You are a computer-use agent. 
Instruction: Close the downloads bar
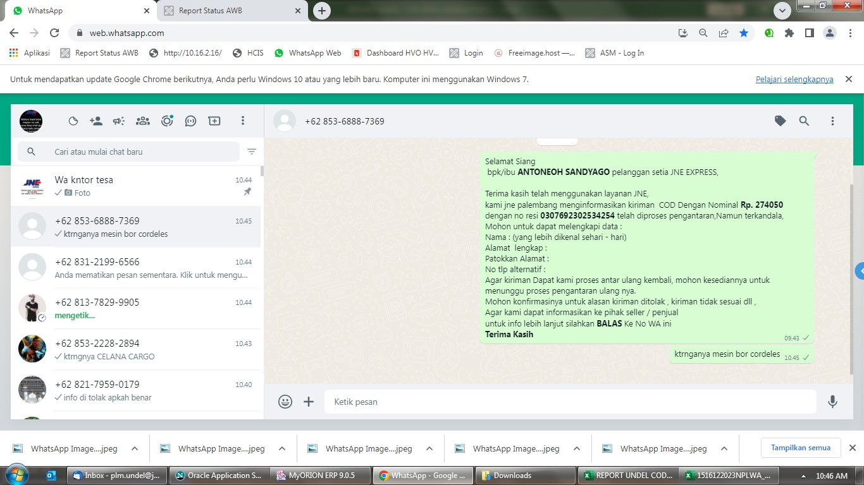pos(852,448)
